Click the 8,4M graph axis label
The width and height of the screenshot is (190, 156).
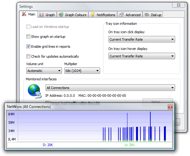[12, 139]
